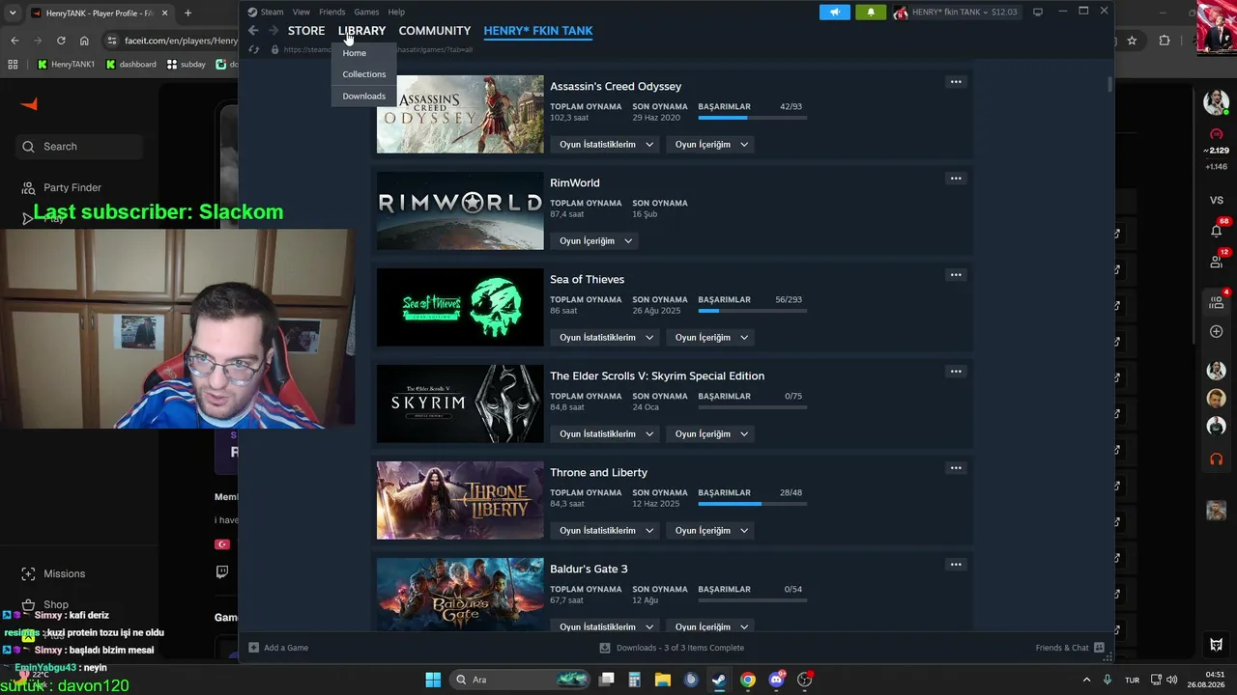1237x695 pixels.
Task: Click the Assassin's Creed Odyssey title link
Action: pyautogui.click(x=616, y=87)
